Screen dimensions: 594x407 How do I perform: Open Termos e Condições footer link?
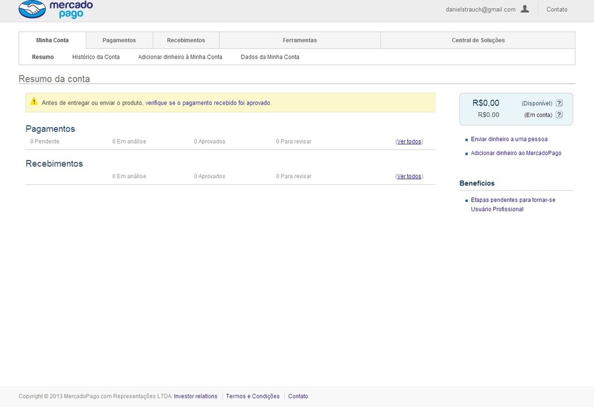[253, 396]
